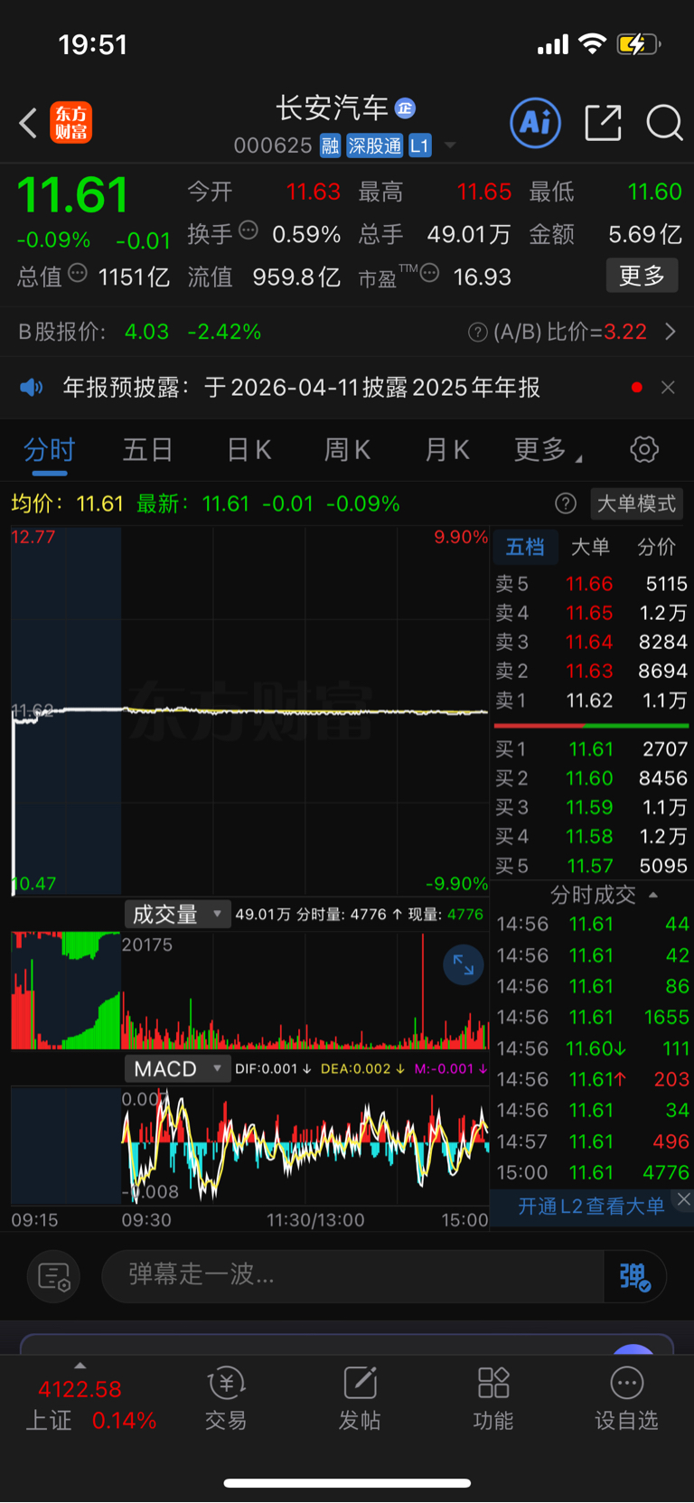
Task: Tap the help icon beside 大单模式
Action: click(566, 503)
